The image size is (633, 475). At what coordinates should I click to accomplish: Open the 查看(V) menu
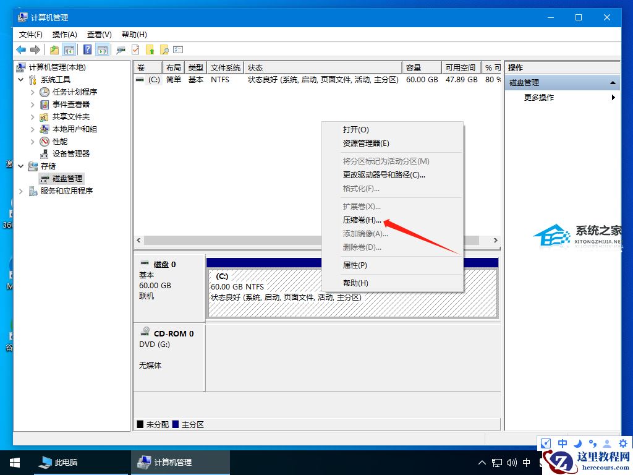click(100, 35)
